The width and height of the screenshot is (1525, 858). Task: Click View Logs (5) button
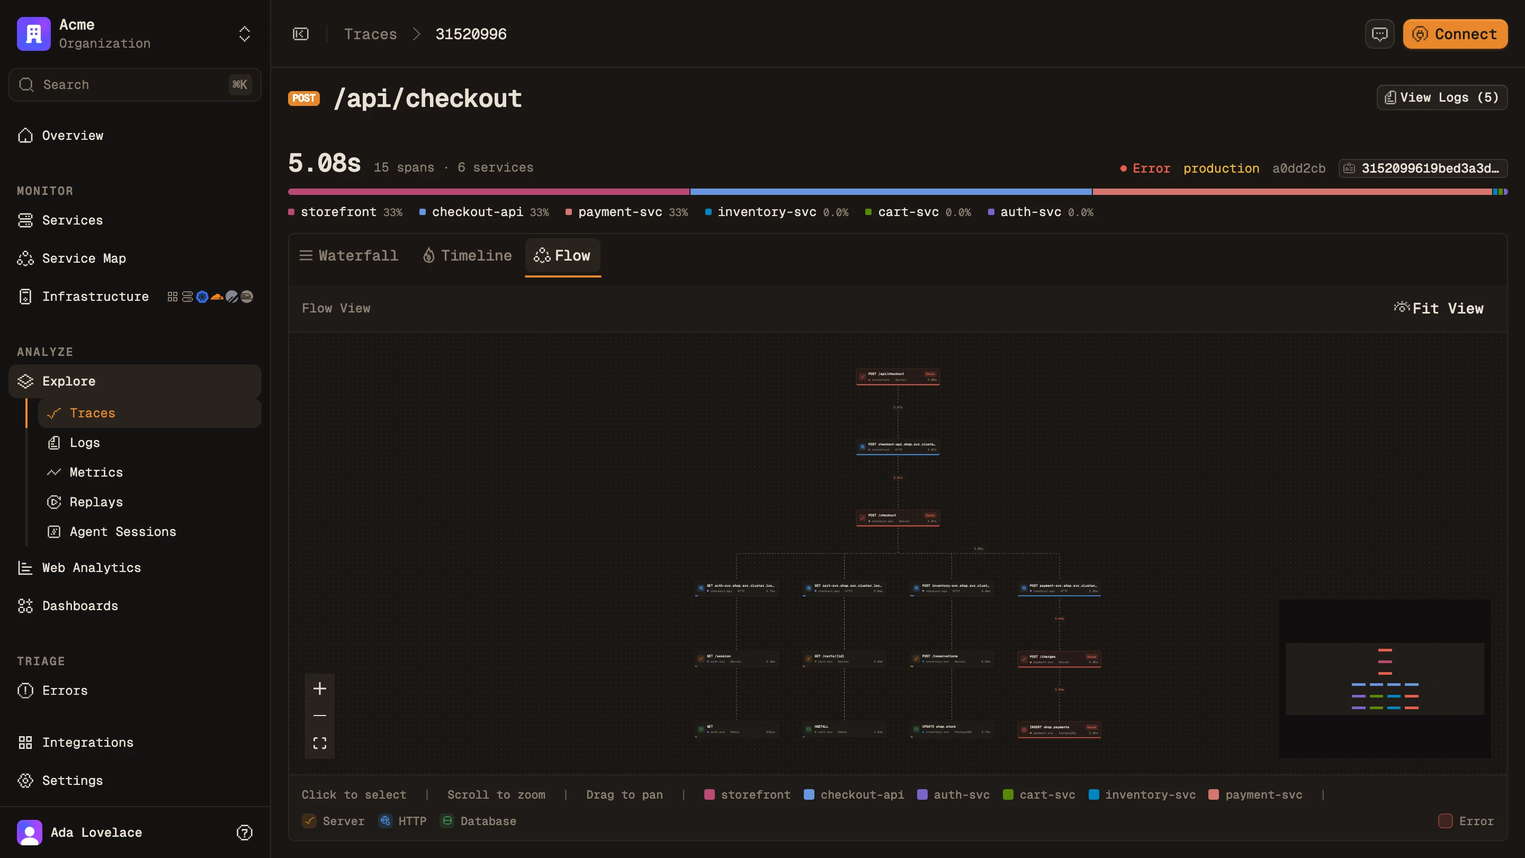pos(1441,97)
